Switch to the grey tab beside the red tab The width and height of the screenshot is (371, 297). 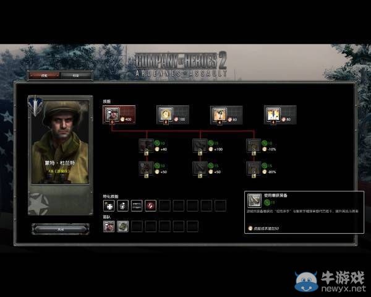(x=75, y=75)
